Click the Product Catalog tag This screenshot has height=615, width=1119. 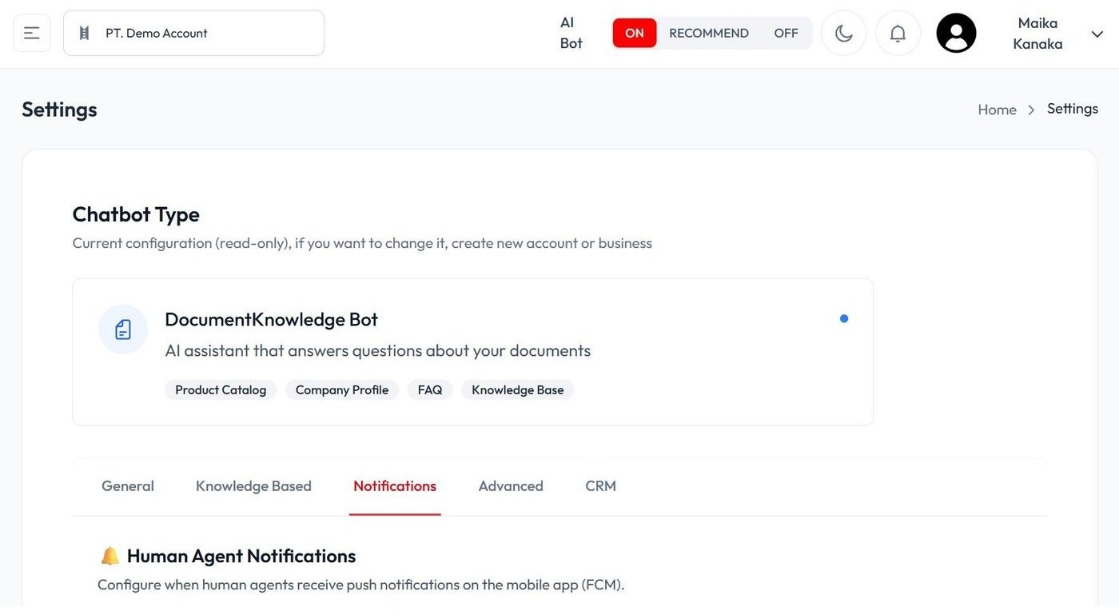tap(221, 390)
